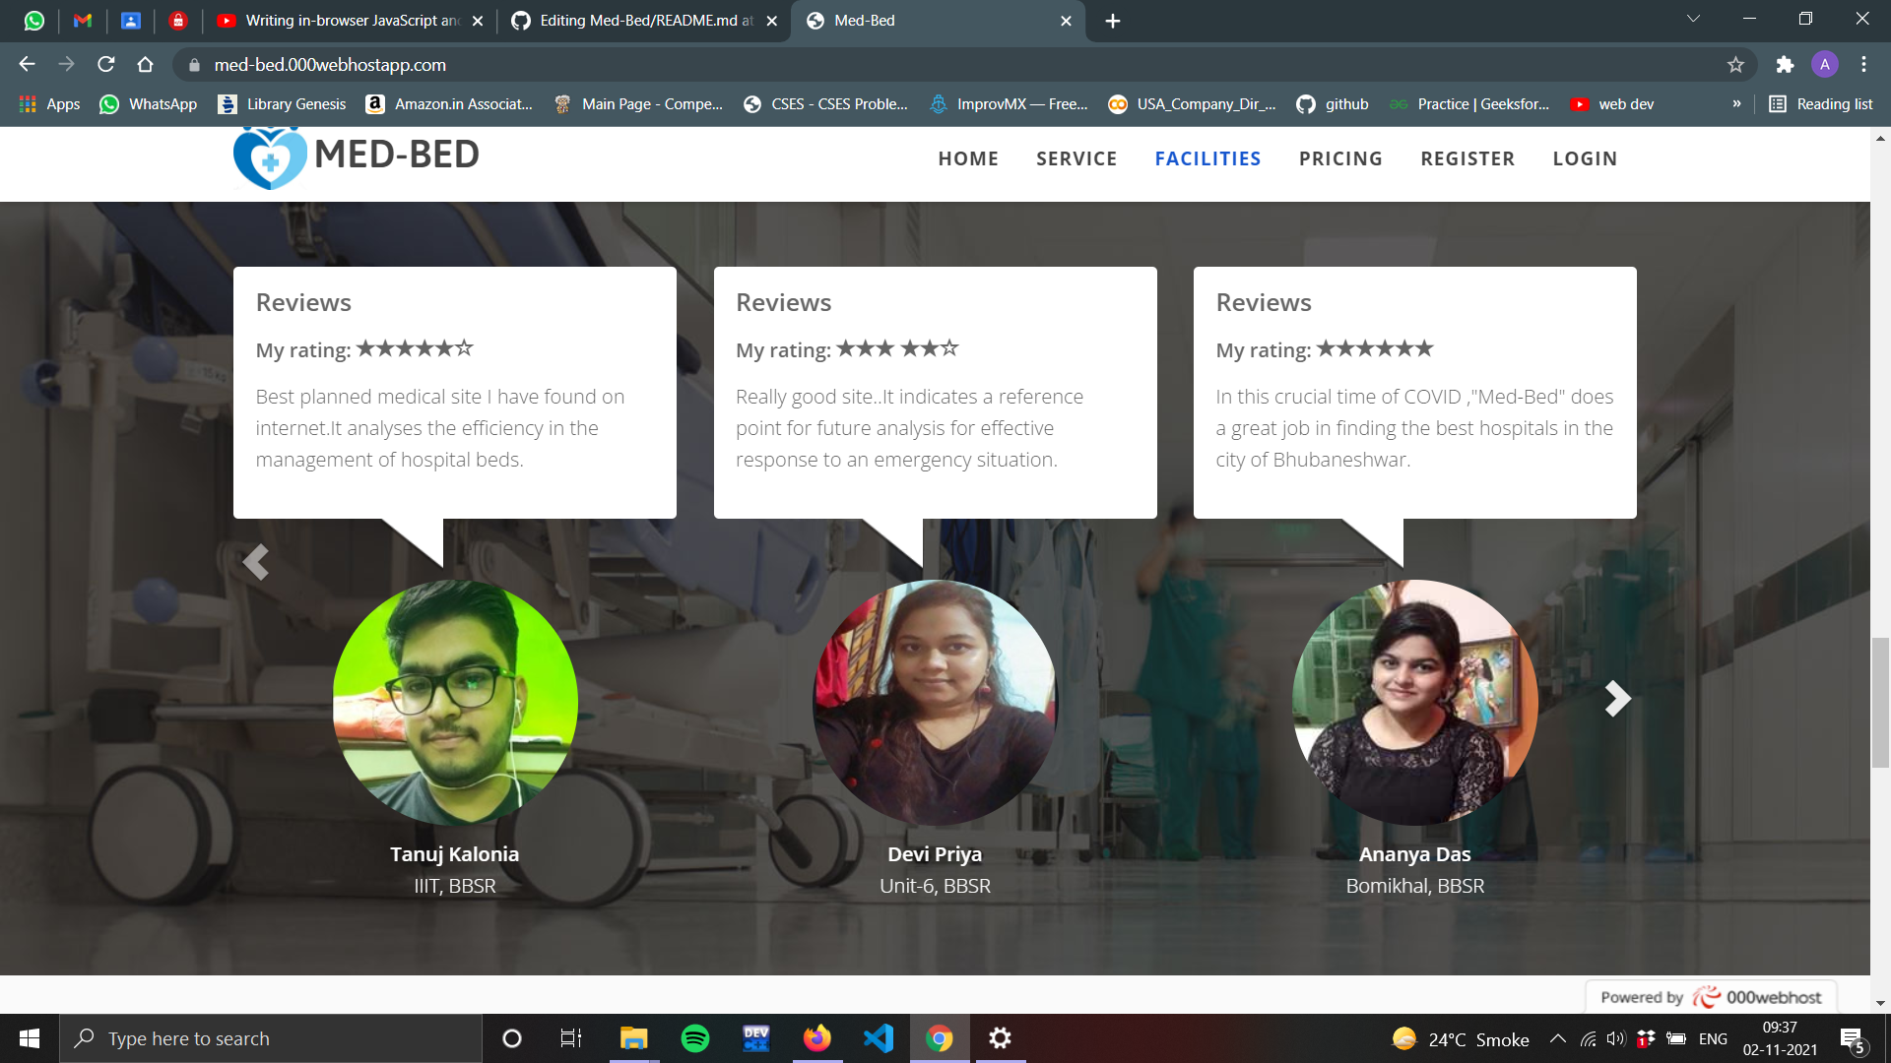Click the browser extensions puzzle icon
Image resolution: width=1891 pixels, height=1063 pixels.
1785,65
